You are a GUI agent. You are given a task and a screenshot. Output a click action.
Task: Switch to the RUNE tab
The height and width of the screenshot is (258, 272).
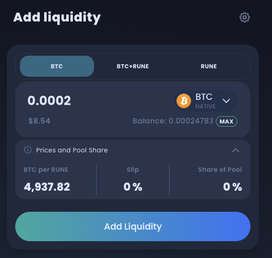pyautogui.click(x=208, y=66)
